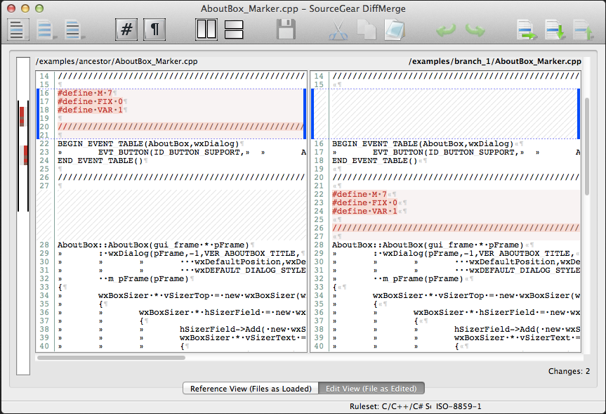The image size is (606, 414).
Task: Open the differences-with-context dropdown icon
Action: [75, 30]
